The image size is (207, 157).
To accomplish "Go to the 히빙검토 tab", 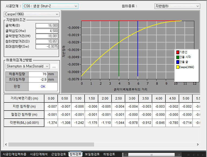I will coord(109,154).
